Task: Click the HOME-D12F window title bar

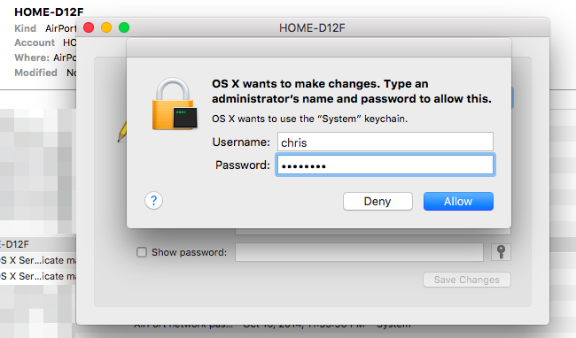Action: 312,27
